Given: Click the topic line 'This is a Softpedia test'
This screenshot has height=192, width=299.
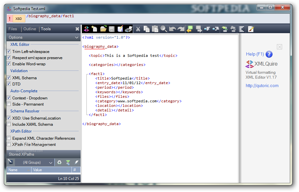Looking at the screenshot, I should [x=133, y=56].
